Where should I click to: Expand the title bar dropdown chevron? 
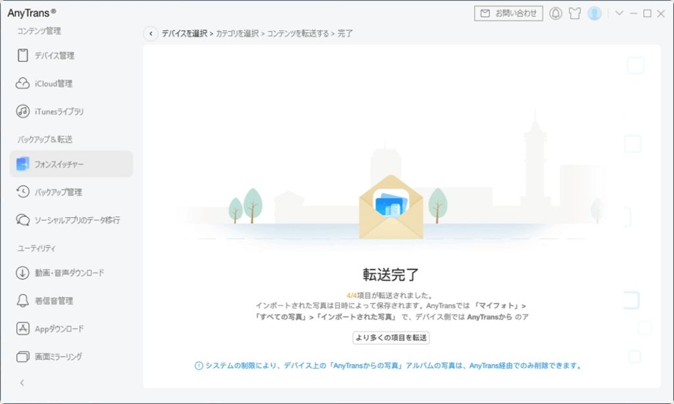tap(619, 13)
